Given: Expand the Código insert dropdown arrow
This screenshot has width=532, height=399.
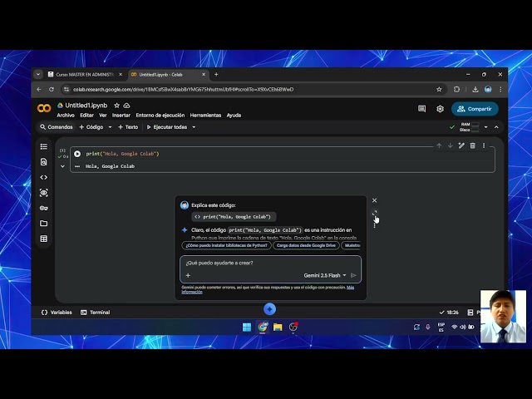Looking at the screenshot, I should click(x=110, y=127).
